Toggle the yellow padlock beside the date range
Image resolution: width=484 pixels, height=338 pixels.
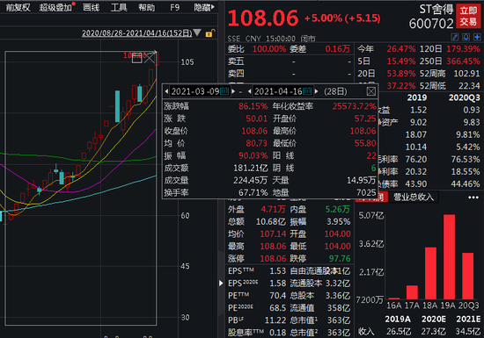pos(209,33)
